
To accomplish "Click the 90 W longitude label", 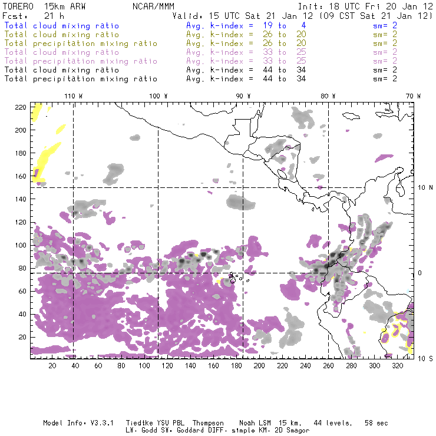I will coord(243,96).
